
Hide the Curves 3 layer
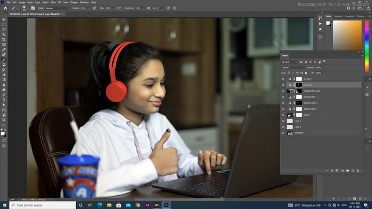[x=283, y=79]
